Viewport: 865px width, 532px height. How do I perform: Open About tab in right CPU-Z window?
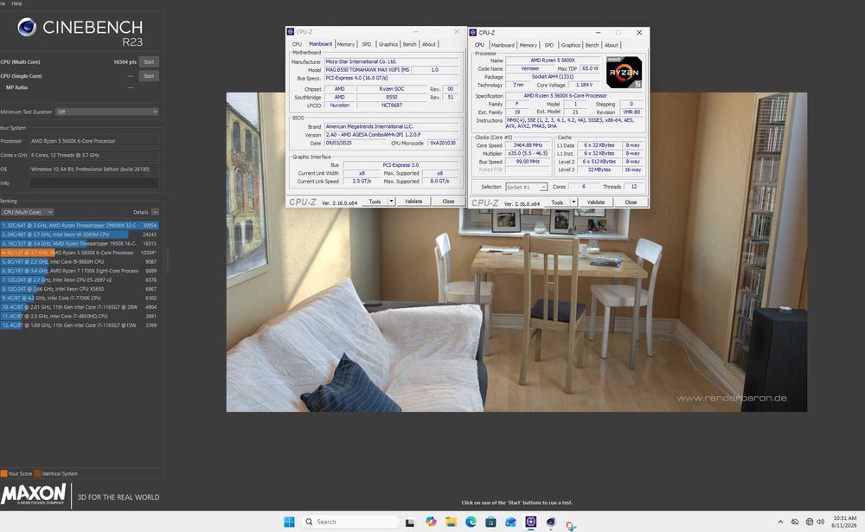coord(612,45)
